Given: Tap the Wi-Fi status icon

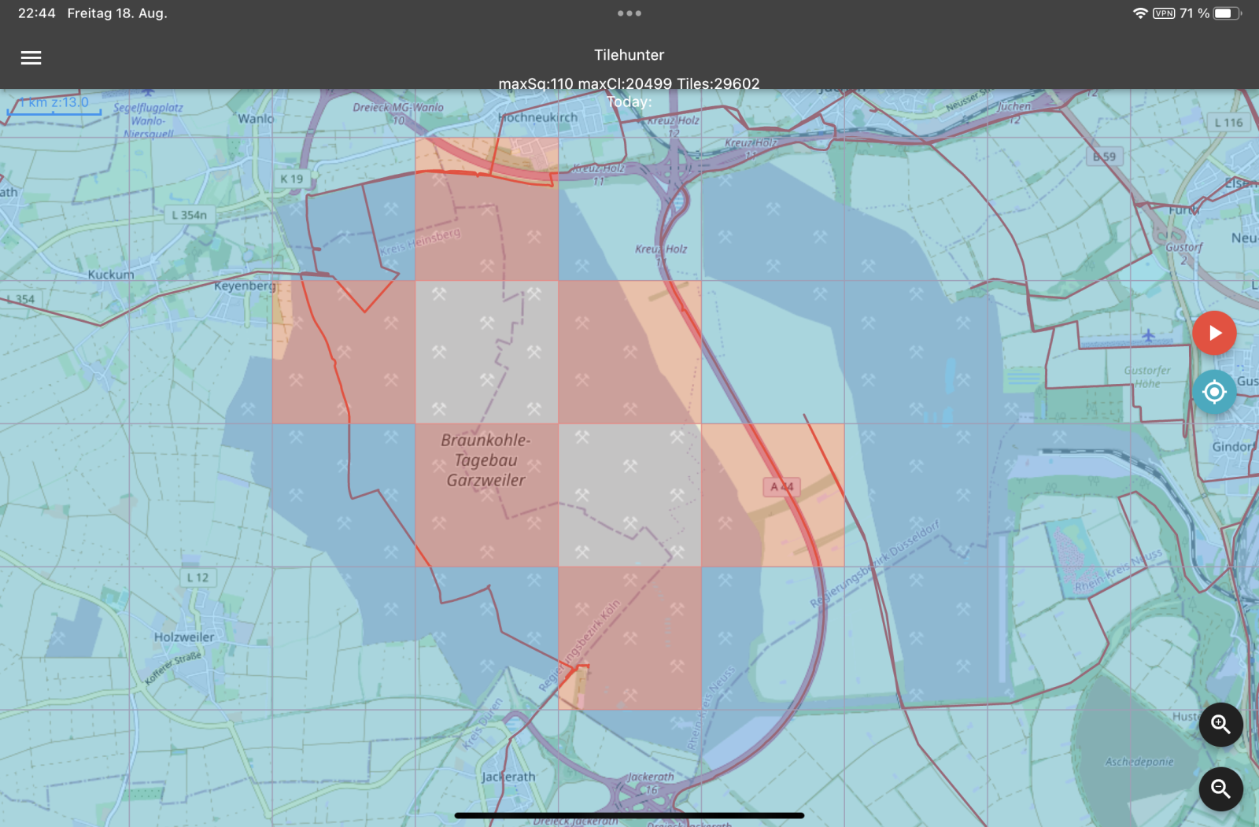Looking at the screenshot, I should tap(1139, 13).
